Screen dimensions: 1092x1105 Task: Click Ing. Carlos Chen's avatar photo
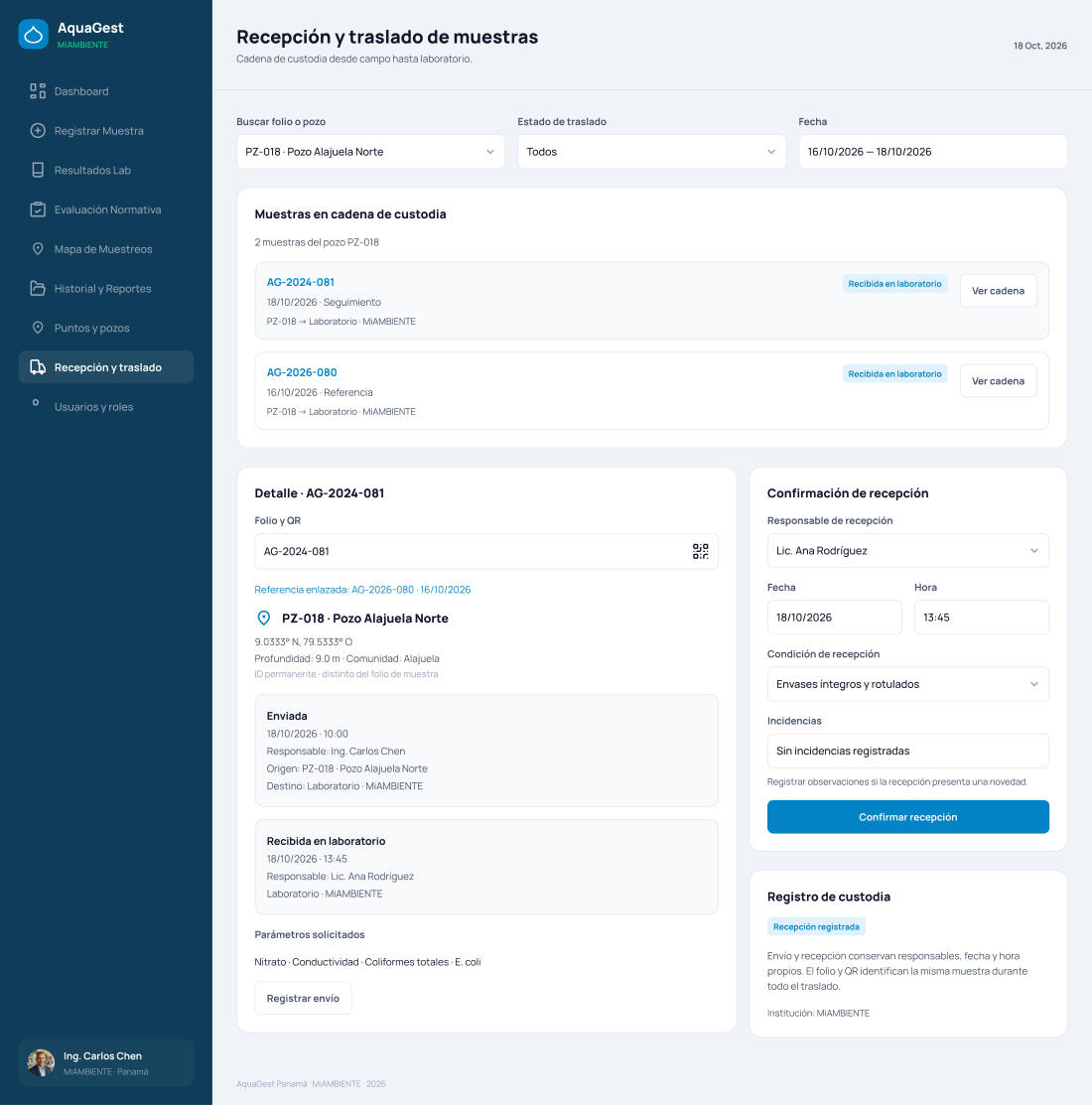pos(41,1062)
